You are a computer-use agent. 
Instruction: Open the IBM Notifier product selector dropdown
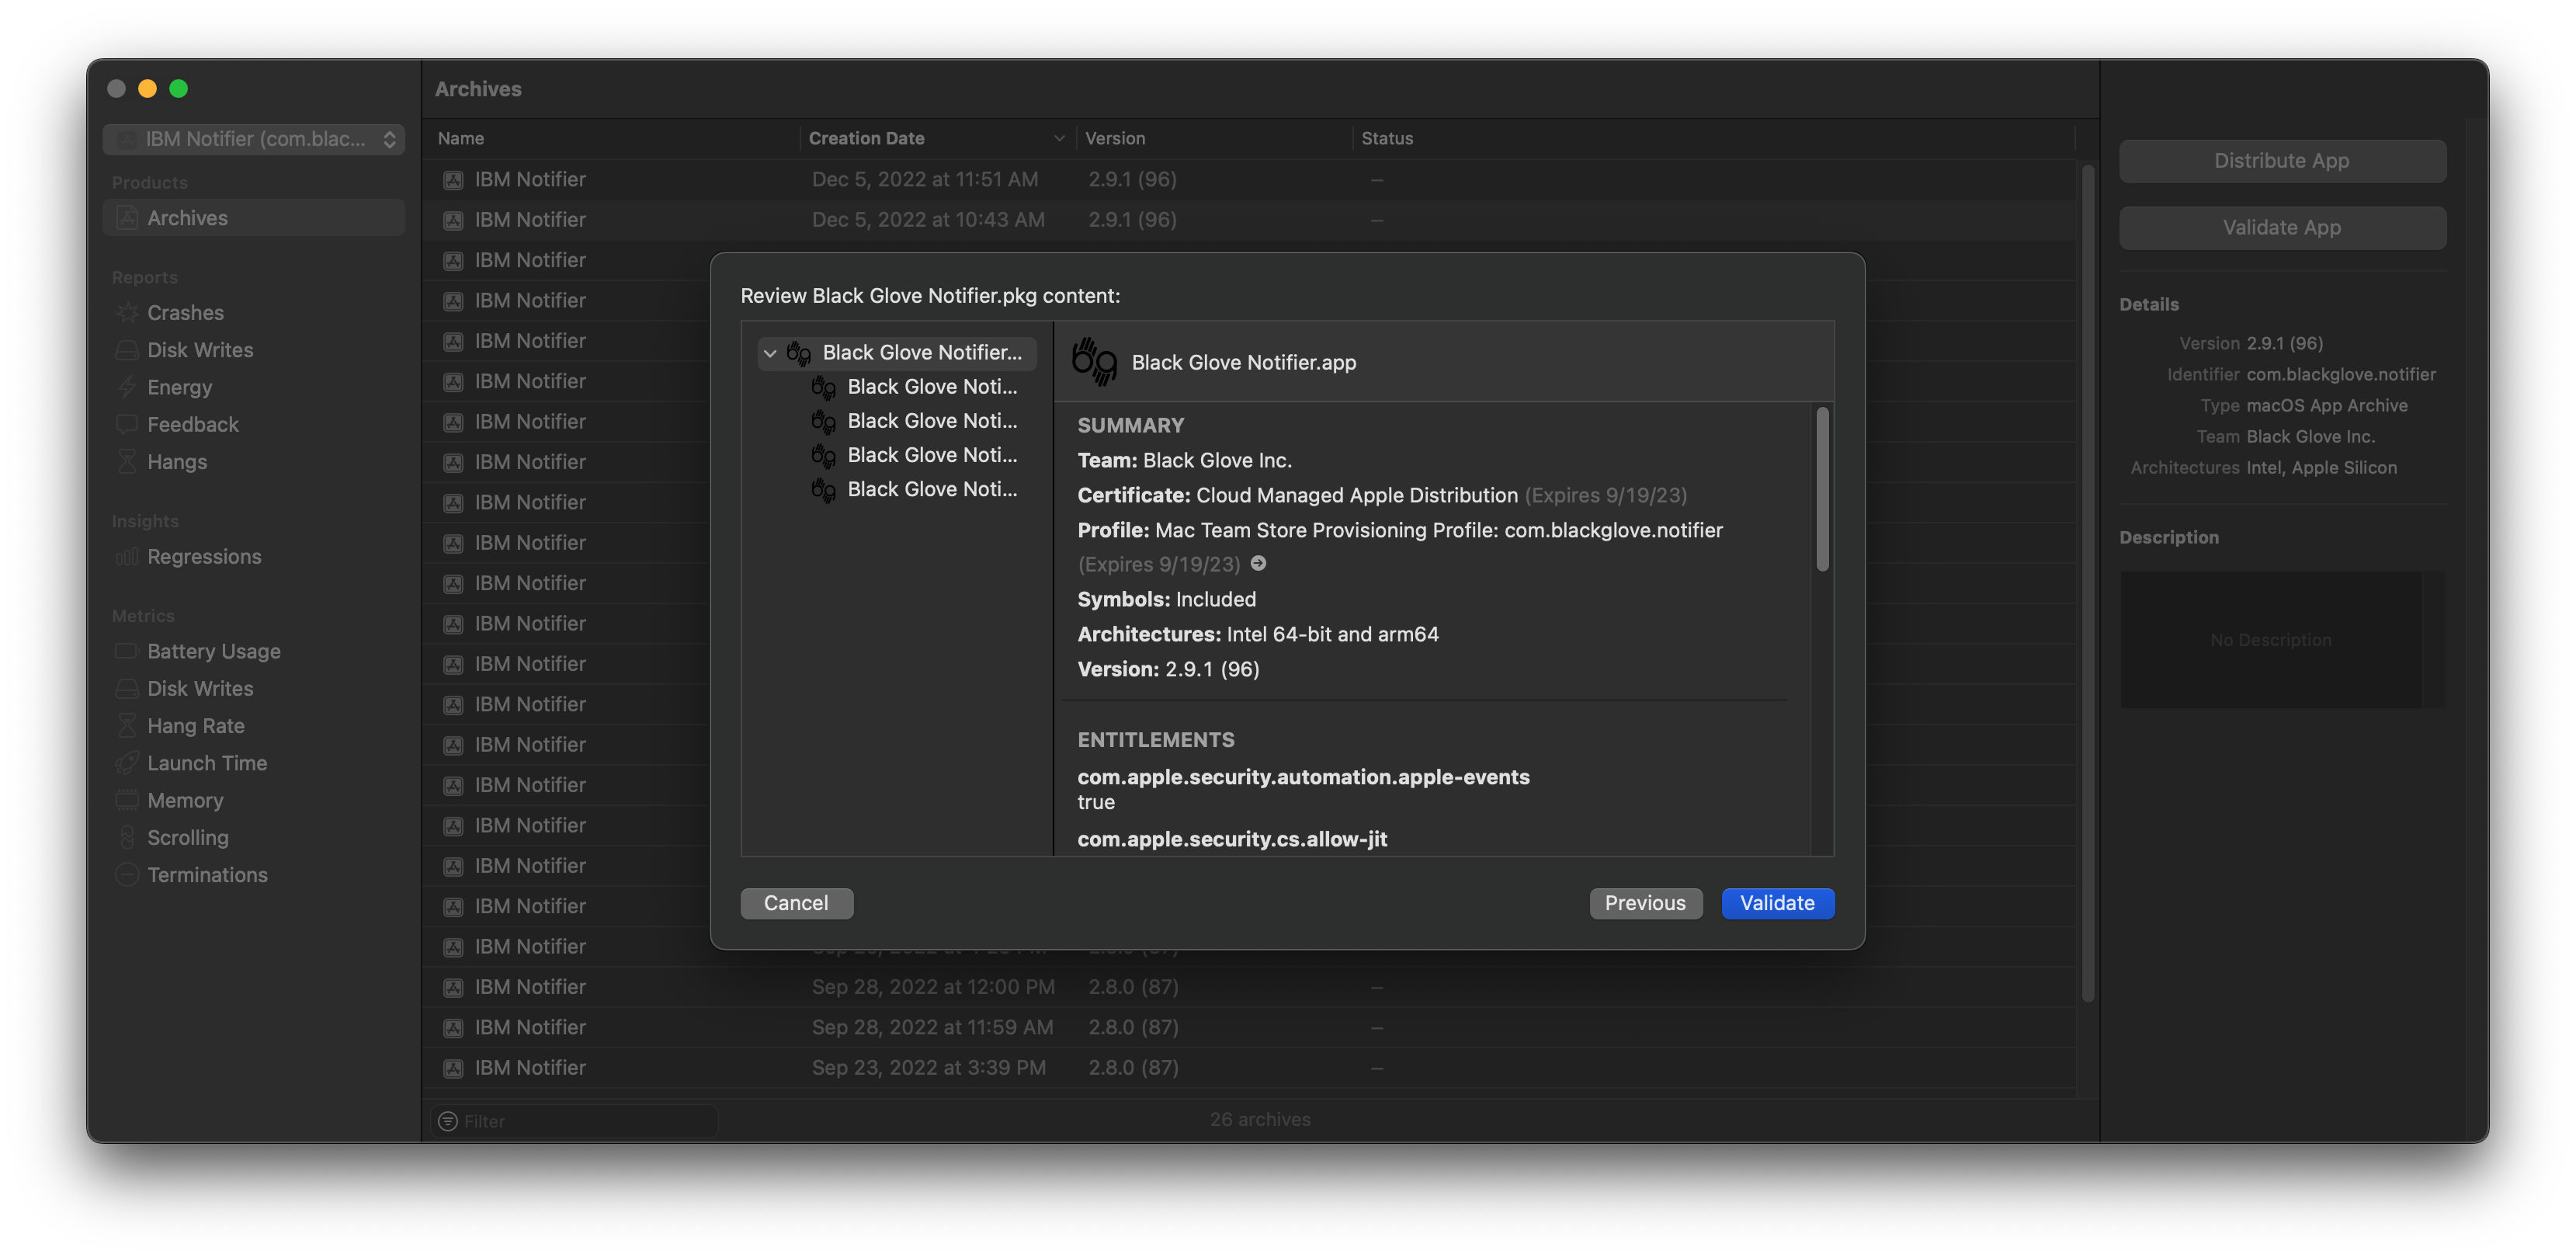point(254,139)
